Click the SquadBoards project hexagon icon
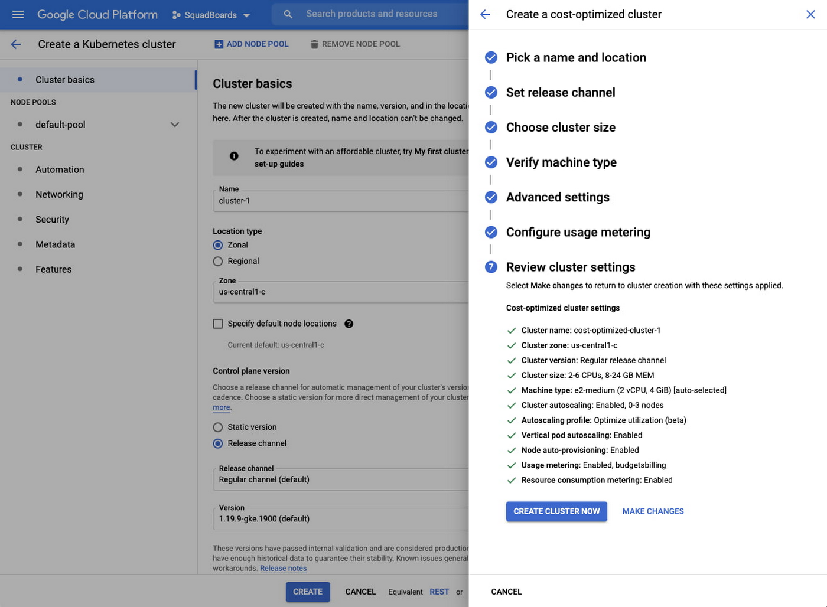The height and width of the screenshot is (607, 827). click(176, 15)
